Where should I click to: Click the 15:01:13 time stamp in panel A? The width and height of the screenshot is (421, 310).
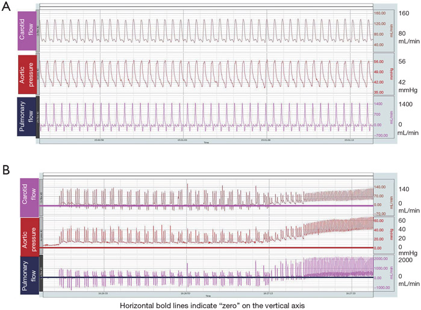tap(349, 140)
